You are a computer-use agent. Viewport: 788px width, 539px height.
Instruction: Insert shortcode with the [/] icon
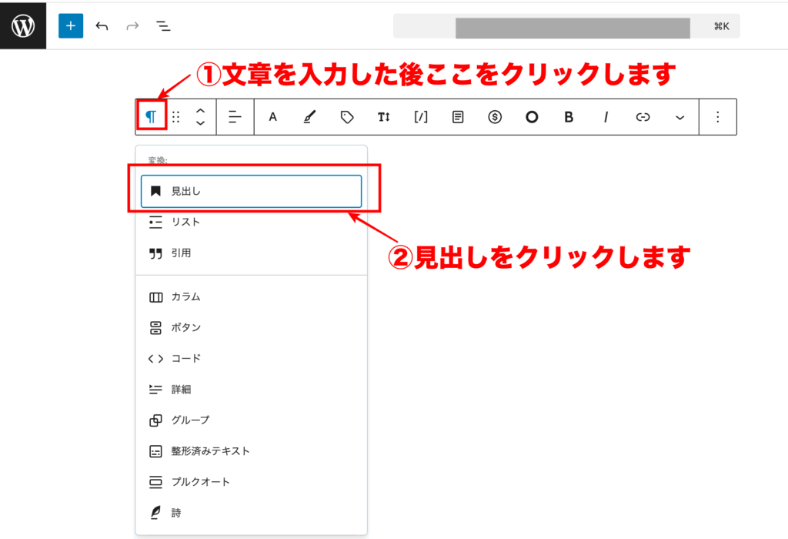pyautogui.click(x=421, y=117)
